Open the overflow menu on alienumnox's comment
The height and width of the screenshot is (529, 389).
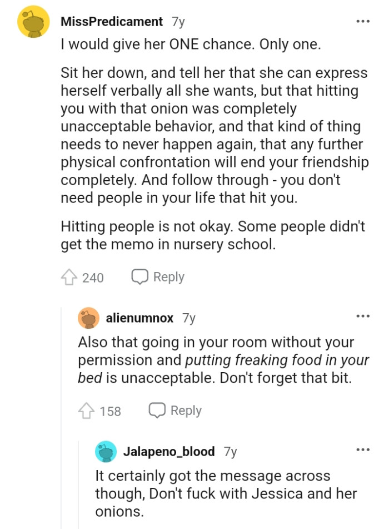[362, 315]
